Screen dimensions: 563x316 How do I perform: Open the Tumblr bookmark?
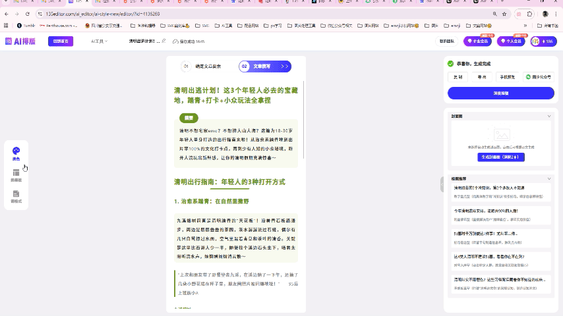click(x=26, y=26)
